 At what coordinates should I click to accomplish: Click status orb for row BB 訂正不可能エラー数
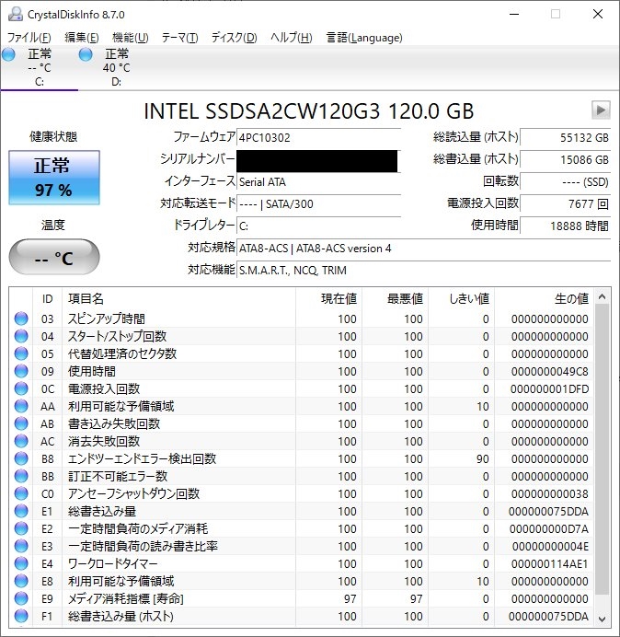pos(21,476)
